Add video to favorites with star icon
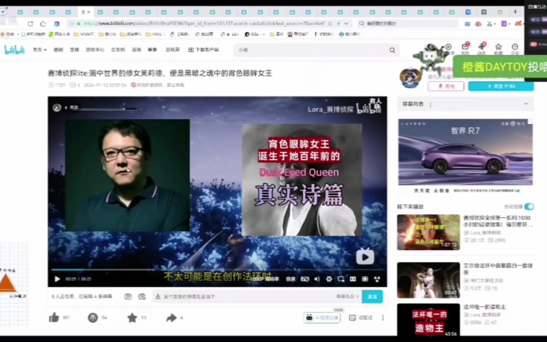547x342 pixels. click(x=132, y=317)
